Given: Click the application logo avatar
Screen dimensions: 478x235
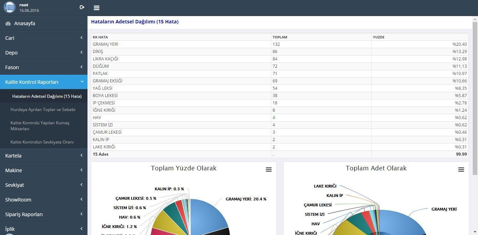Looking at the screenshot, I should coord(9,7).
